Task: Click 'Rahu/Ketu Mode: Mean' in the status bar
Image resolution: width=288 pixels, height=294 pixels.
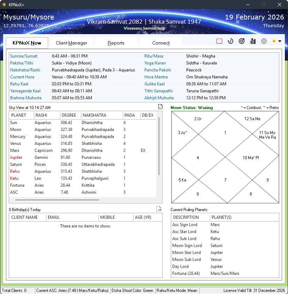Action: [x=177, y=291]
